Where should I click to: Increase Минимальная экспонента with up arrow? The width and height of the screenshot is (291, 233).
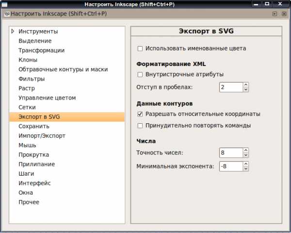(246, 164)
